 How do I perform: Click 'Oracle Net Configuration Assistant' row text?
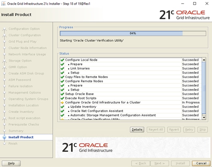97,111
